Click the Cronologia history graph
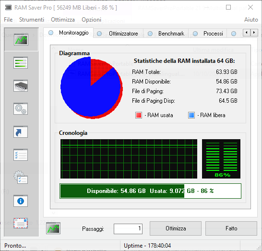The width and height of the screenshot is (262, 251). click(129, 159)
